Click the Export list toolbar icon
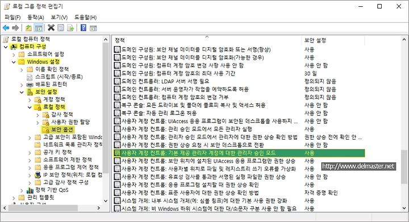Image resolution: width=409 pixels, height=222 pixels. point(70,28)
